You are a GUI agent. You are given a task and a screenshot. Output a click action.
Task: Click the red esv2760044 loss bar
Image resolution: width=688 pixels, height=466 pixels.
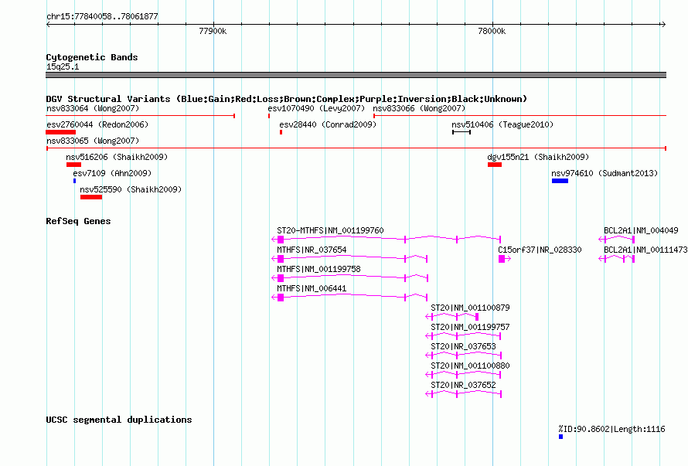(61, 132)
